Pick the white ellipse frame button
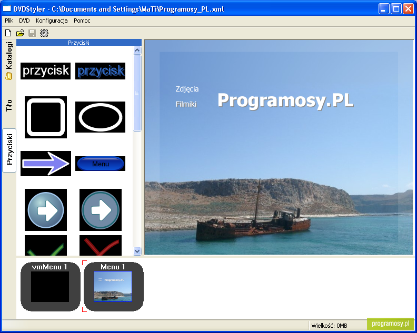 (x=100, y=117)
